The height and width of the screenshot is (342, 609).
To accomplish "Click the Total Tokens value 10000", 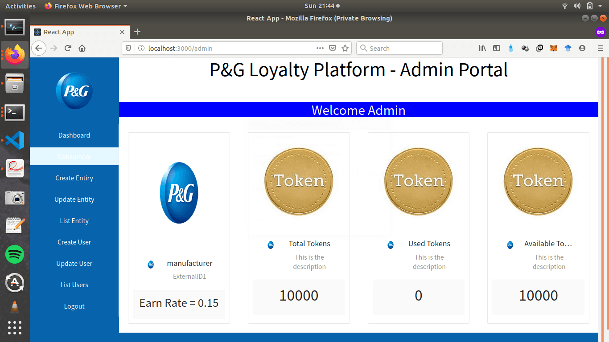I will [x=299, y=296].
